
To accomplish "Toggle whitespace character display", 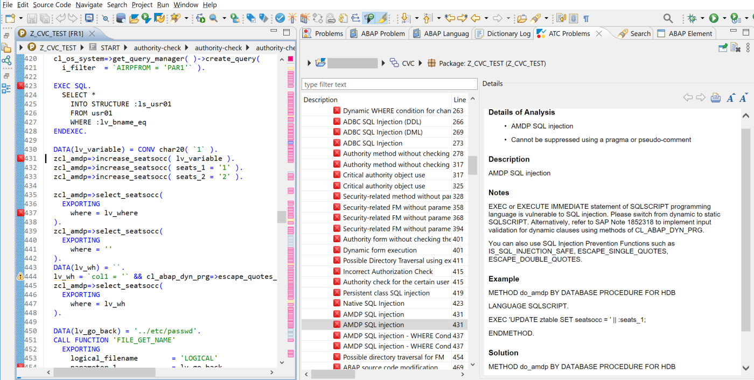I will (x=587, y=18).
